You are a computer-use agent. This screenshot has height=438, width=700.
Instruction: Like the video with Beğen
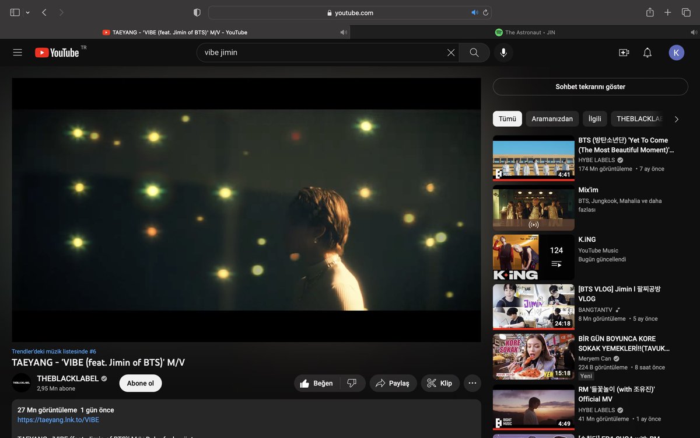316,383
